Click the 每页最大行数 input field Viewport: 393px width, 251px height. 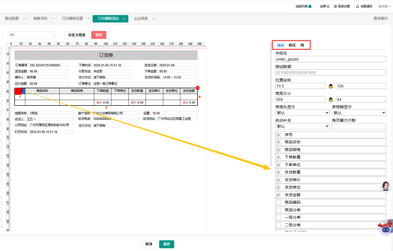(x=359, y=126)
